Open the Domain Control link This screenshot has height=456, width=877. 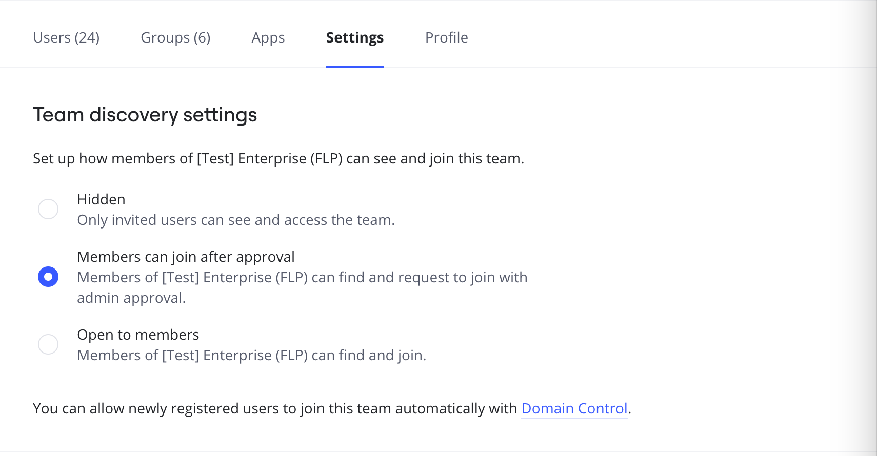click(x=574, y=408)
